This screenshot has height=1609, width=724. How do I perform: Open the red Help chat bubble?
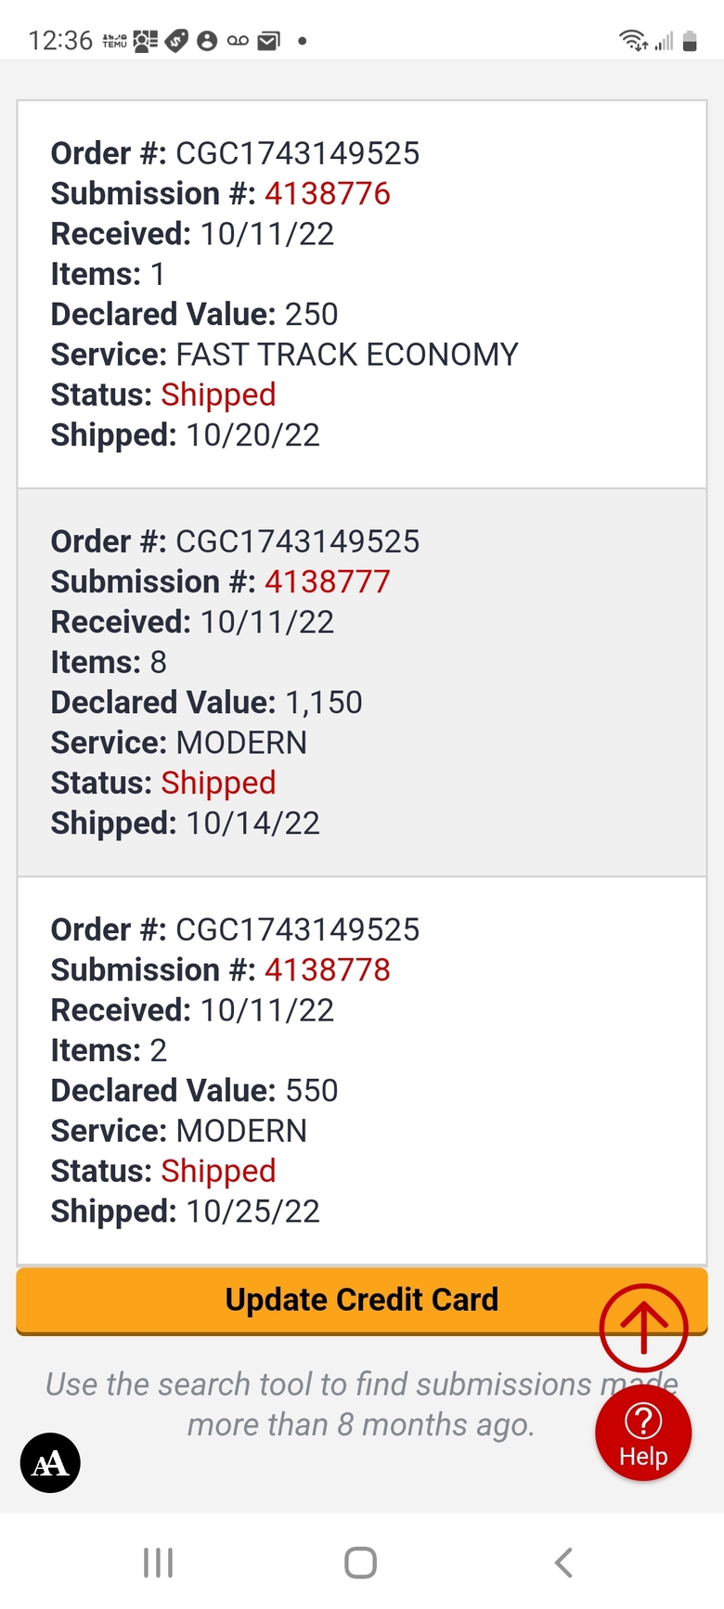[x=643, y=1434]
